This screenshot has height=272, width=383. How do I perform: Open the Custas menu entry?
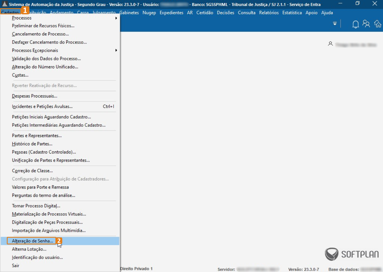[x=60, y=75]
